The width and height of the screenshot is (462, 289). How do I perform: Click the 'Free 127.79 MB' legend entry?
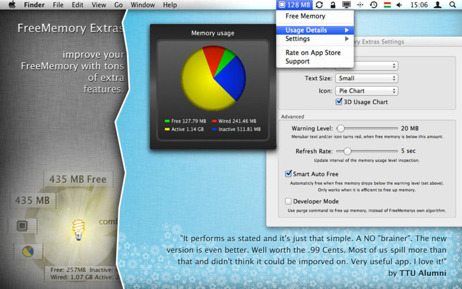pos(185,121)
